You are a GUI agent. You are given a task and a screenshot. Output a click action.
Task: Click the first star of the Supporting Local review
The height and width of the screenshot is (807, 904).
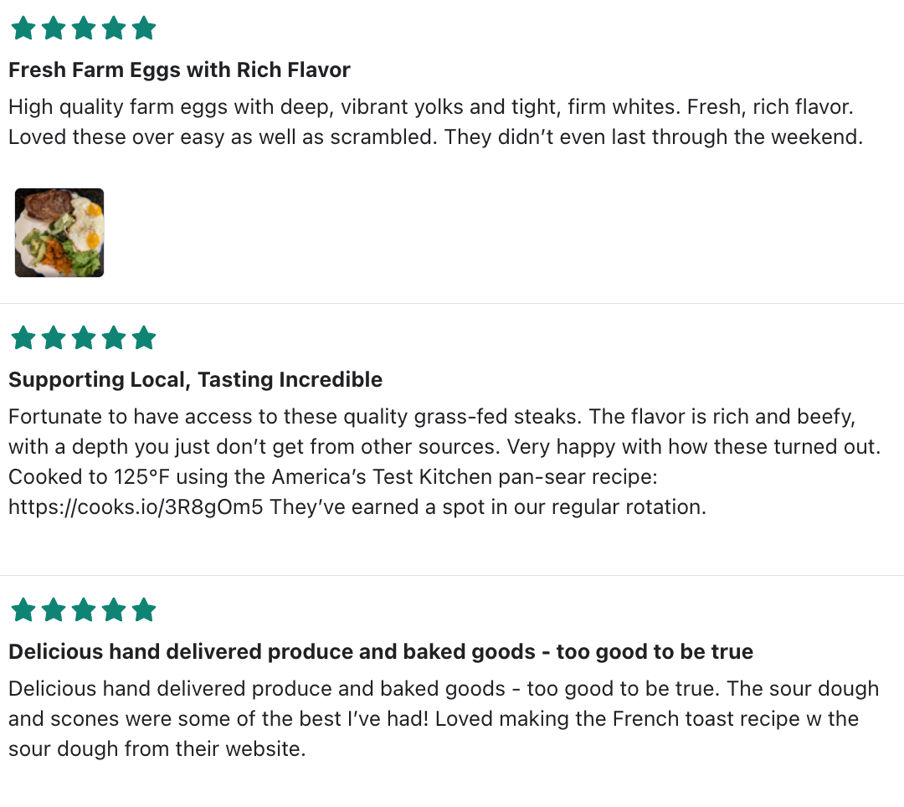point(23,338)
